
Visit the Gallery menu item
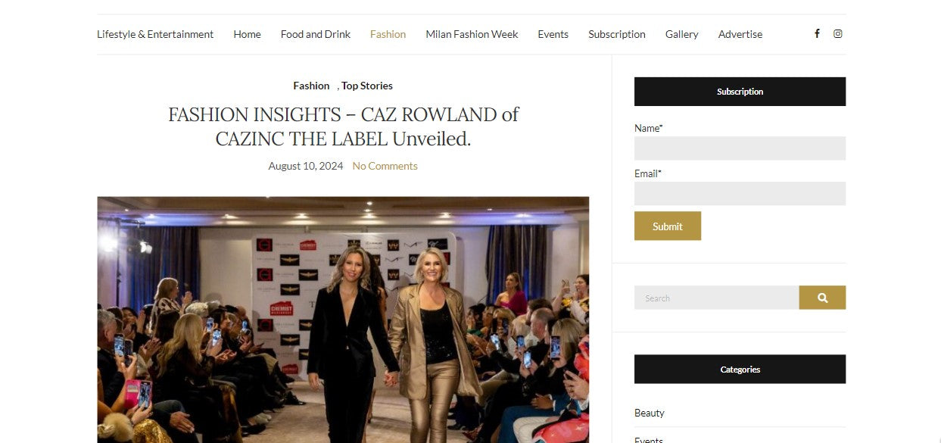point(681,34)
